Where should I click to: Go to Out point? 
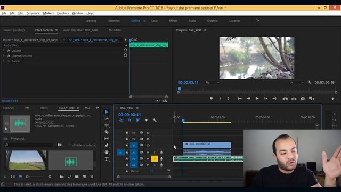click(x=274, y=98)
